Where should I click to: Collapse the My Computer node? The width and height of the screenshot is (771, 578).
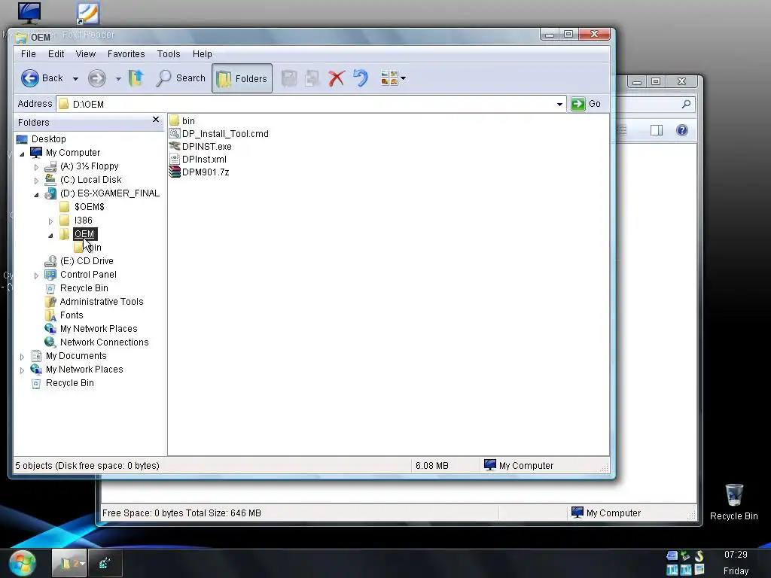(22, 154)
